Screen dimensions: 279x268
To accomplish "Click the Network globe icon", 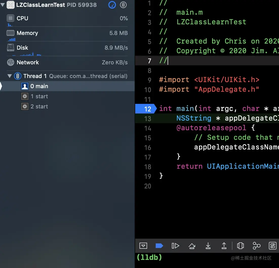I will coord(10,62).
